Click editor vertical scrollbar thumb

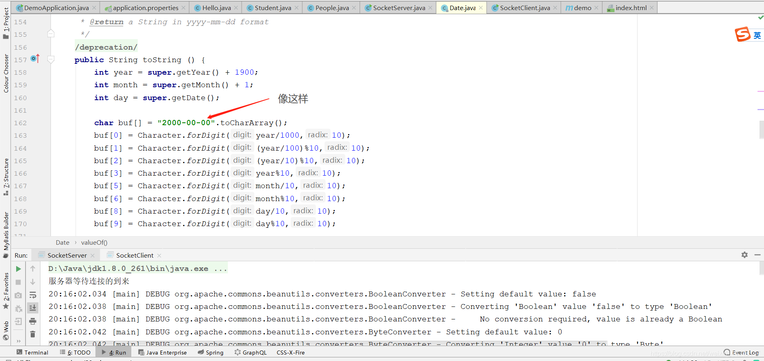click(x=762, y=130)
